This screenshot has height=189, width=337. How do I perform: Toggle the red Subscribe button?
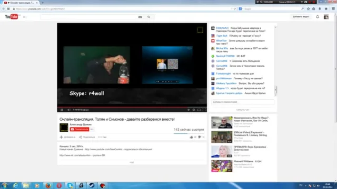[x=80, y=129]
